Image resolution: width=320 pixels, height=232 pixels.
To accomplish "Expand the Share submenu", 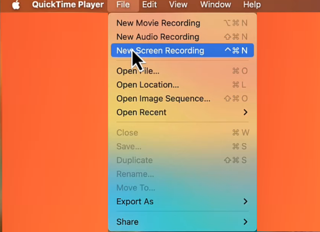I will pyautogui.click(x=182, y=222).
